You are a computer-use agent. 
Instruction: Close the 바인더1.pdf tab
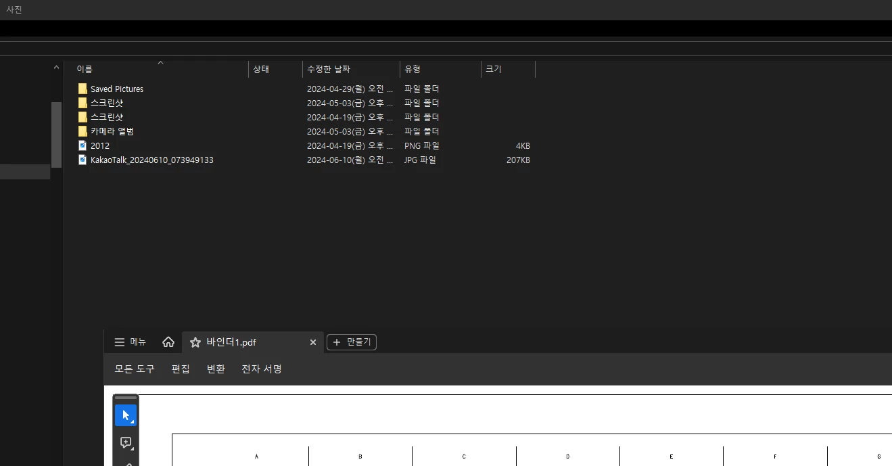pyautogui.click(x=313, y=342)
